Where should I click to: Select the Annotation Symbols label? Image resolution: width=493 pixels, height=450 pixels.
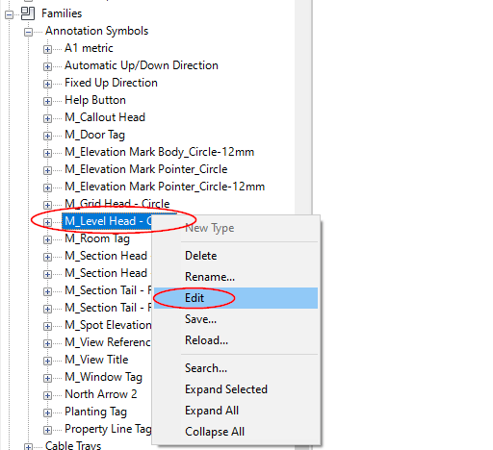97,31
